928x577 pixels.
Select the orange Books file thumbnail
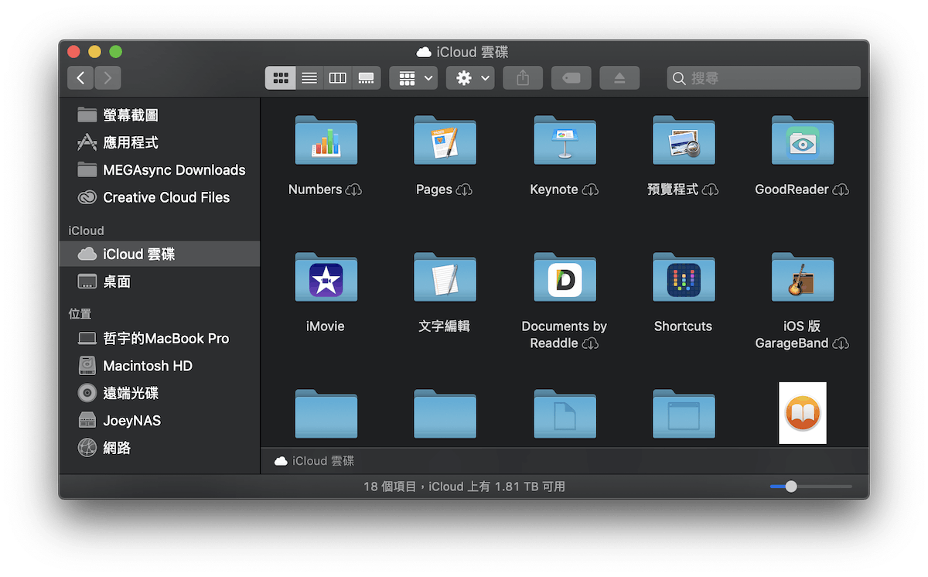pyautogui.click(x=803, y=413)
